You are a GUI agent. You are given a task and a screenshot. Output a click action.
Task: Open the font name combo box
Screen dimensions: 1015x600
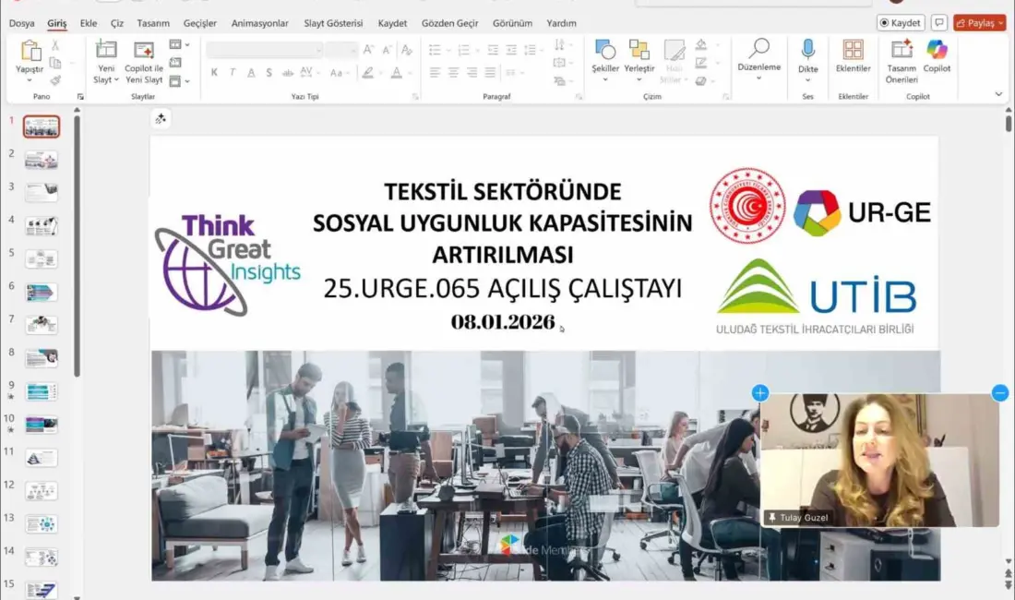263,48
